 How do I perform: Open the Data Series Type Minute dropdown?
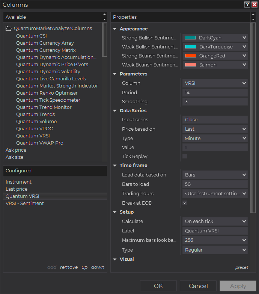tap(215, 139)
